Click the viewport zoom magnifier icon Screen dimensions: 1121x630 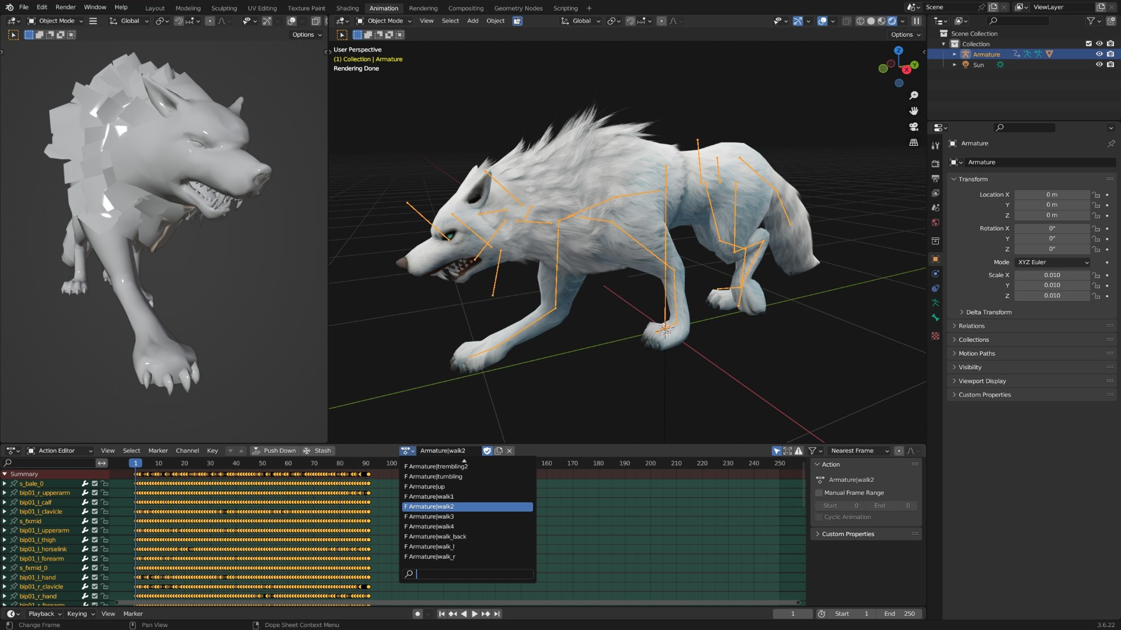(x=914, y=95)
